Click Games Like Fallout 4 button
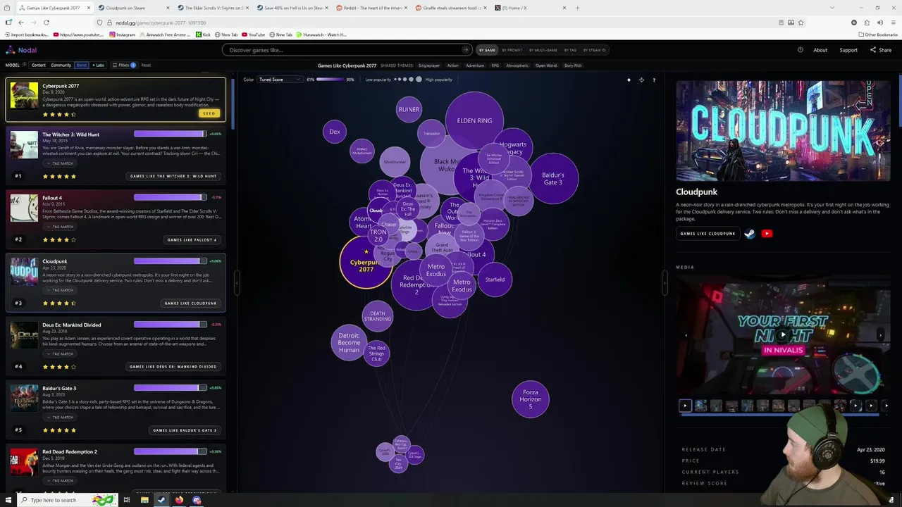The width and height of the screenshot is (902, 507). tap(192, 239)
